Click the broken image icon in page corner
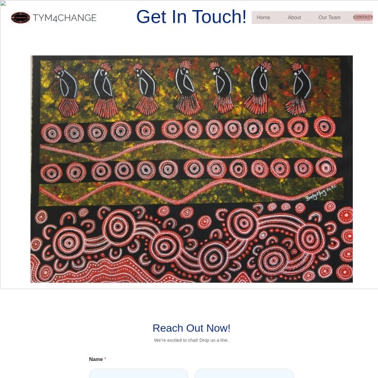Viewport: 378px width, 378px height. point(3,3)
